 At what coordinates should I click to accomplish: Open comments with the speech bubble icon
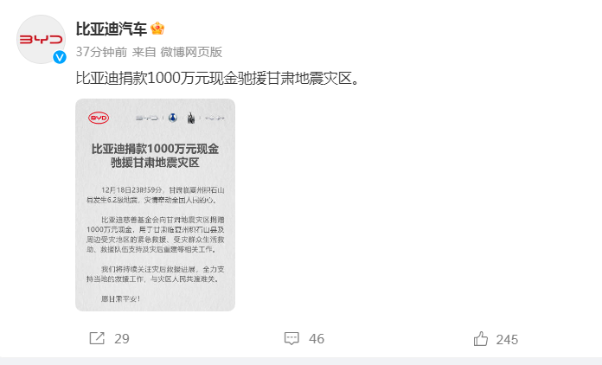(x=291, y=338)
